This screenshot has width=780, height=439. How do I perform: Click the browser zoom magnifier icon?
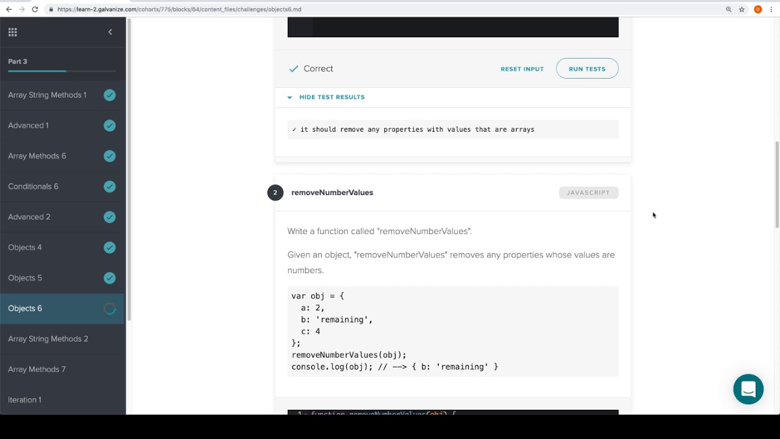coord(728,9)
